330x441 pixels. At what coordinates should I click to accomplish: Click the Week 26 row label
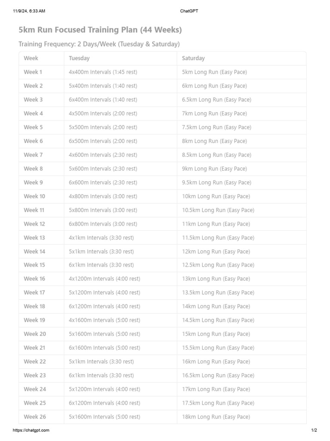(35, 416)
